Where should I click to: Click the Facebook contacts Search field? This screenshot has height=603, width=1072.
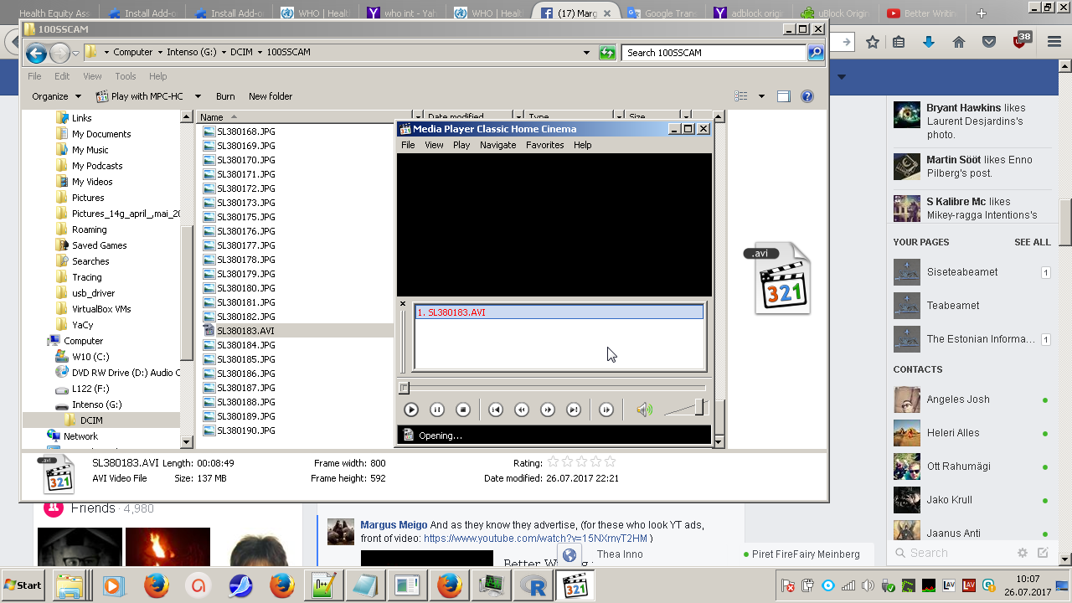[x=951, y=553]
